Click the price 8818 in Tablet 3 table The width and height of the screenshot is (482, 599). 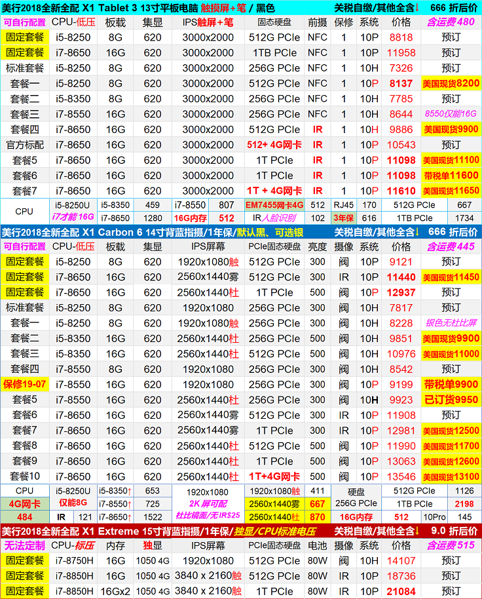coord(401,37)
